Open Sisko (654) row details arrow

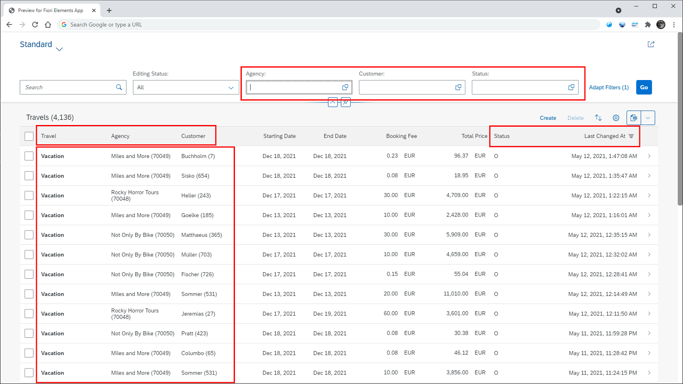649,176
